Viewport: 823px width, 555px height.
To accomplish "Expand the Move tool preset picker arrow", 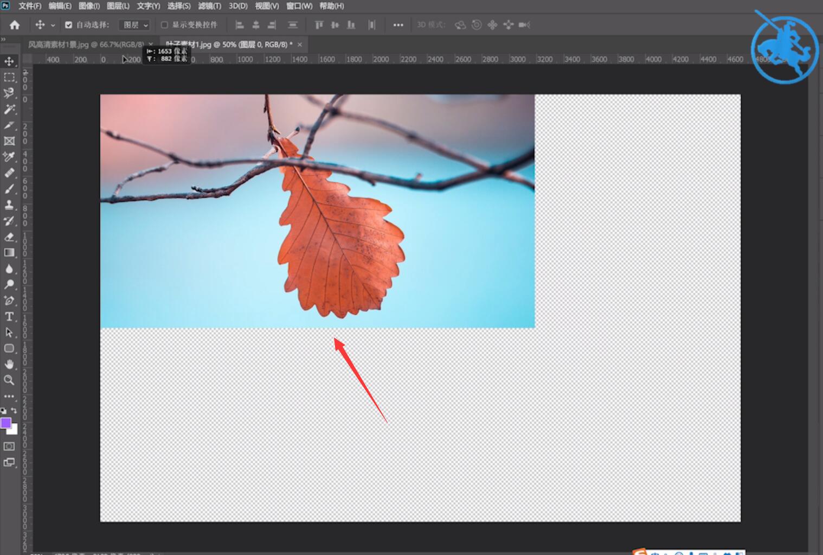I will 53,25.
